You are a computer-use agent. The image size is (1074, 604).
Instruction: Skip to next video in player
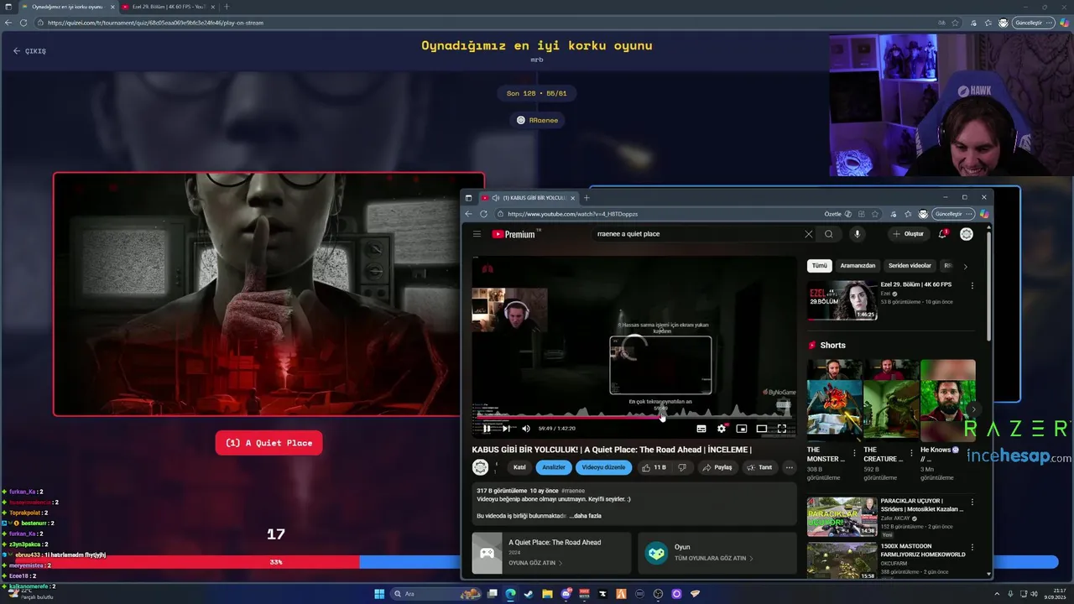click(506, 429)
